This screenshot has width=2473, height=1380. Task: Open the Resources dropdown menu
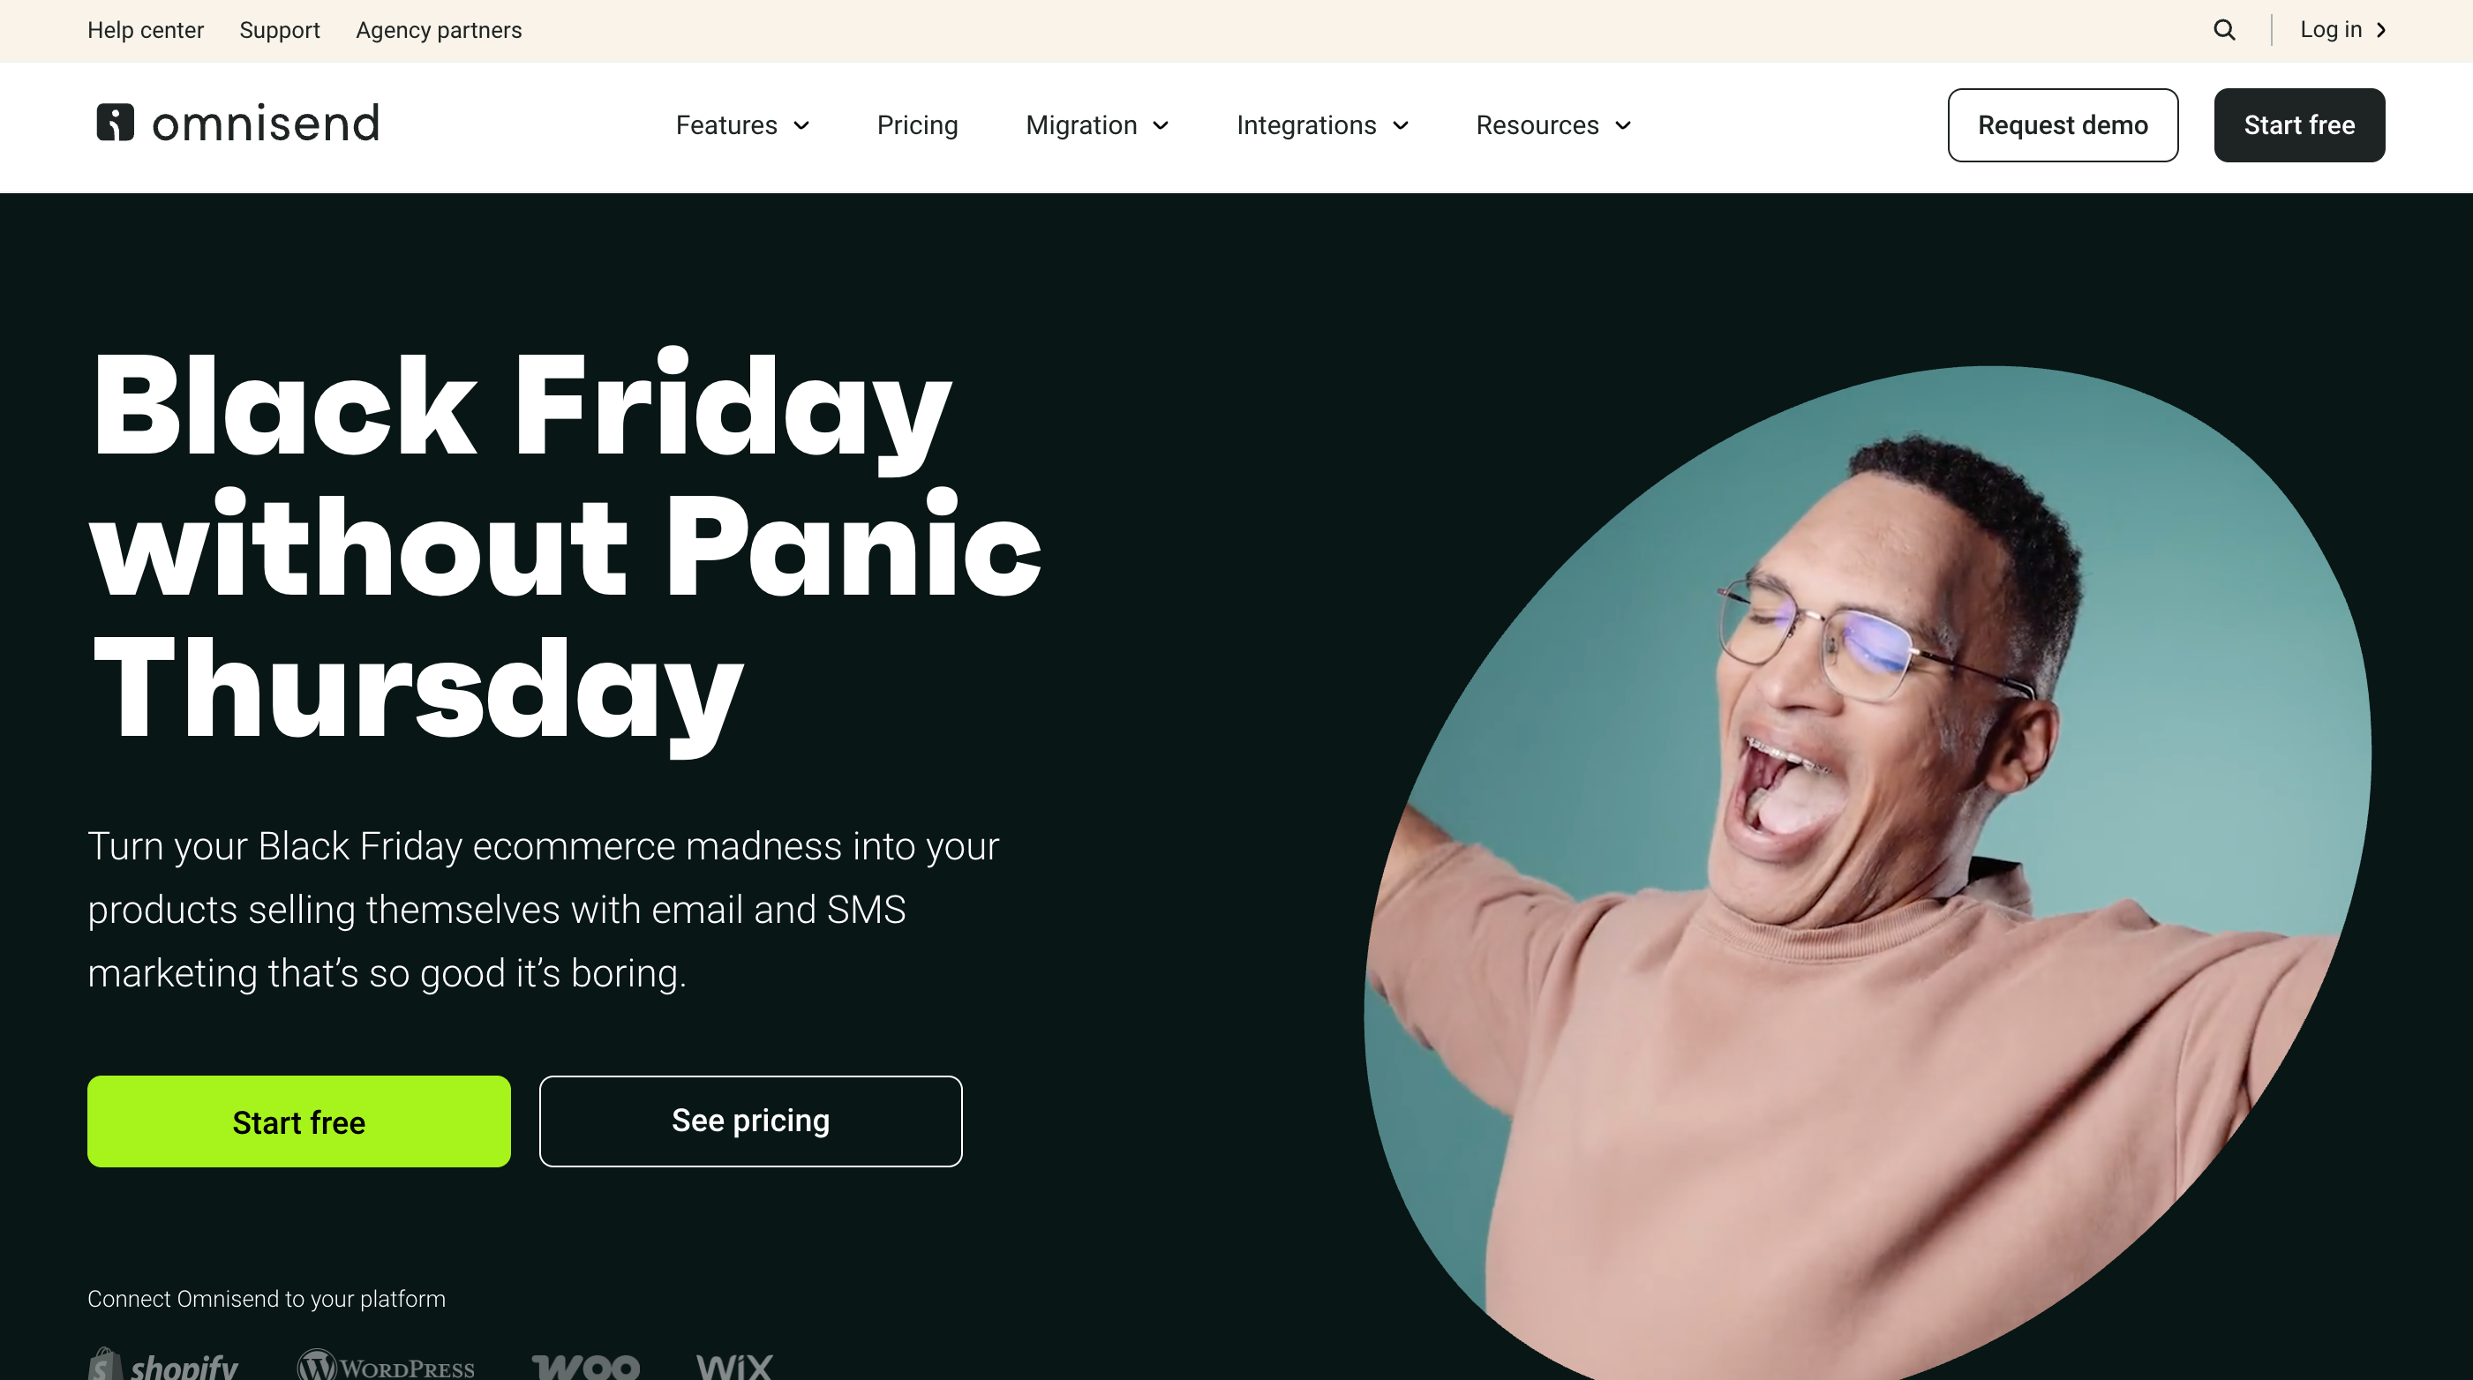pos(1552,125)
